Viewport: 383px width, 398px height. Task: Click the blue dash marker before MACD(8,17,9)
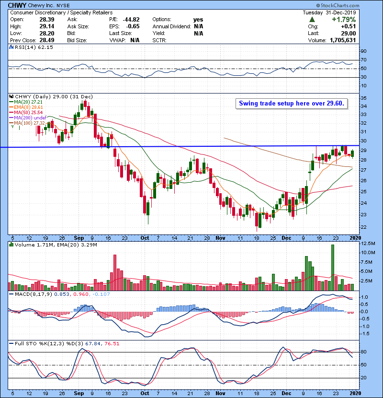click(11, 294)
